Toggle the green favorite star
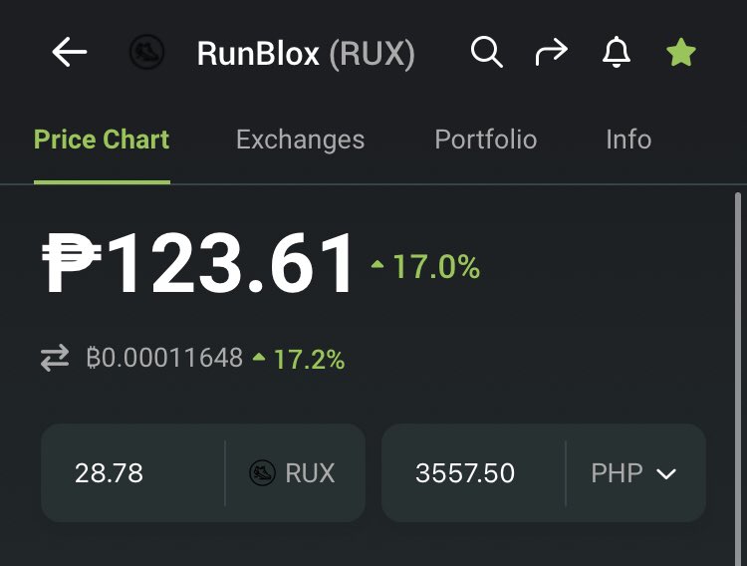The height and width of the screenshot is (566, 747). (681, 52)
